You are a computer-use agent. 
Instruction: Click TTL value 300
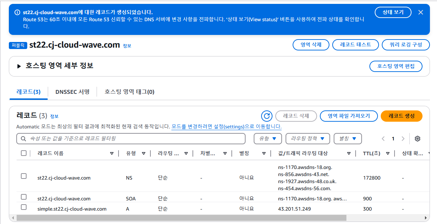367,209
